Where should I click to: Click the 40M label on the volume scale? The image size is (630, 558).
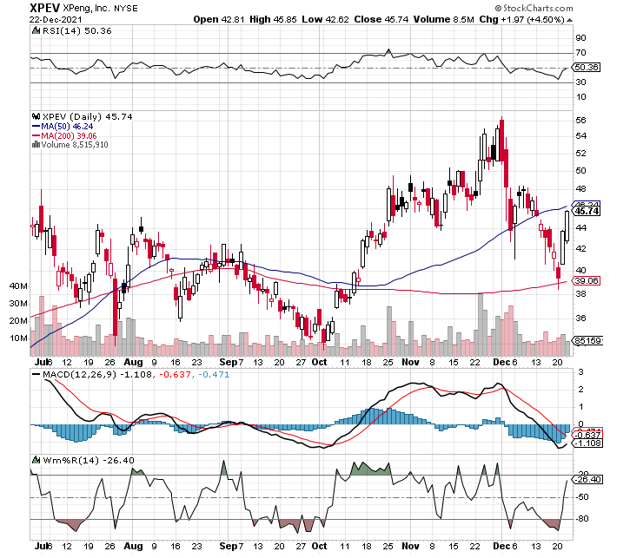coord(18,286)
